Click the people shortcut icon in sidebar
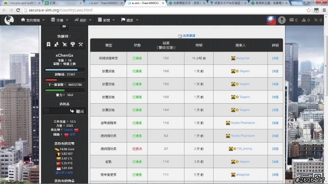This screenshot has height=184, width=328. point(56,44)
